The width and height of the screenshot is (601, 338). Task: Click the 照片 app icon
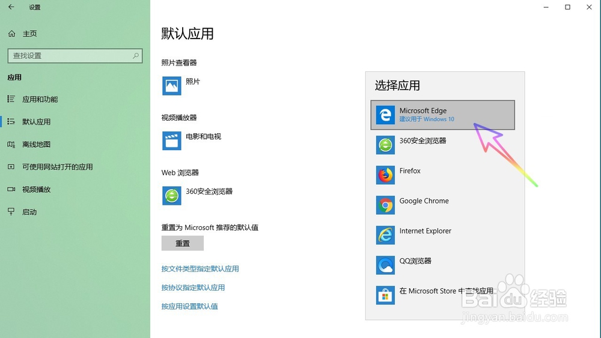(171, 86)
